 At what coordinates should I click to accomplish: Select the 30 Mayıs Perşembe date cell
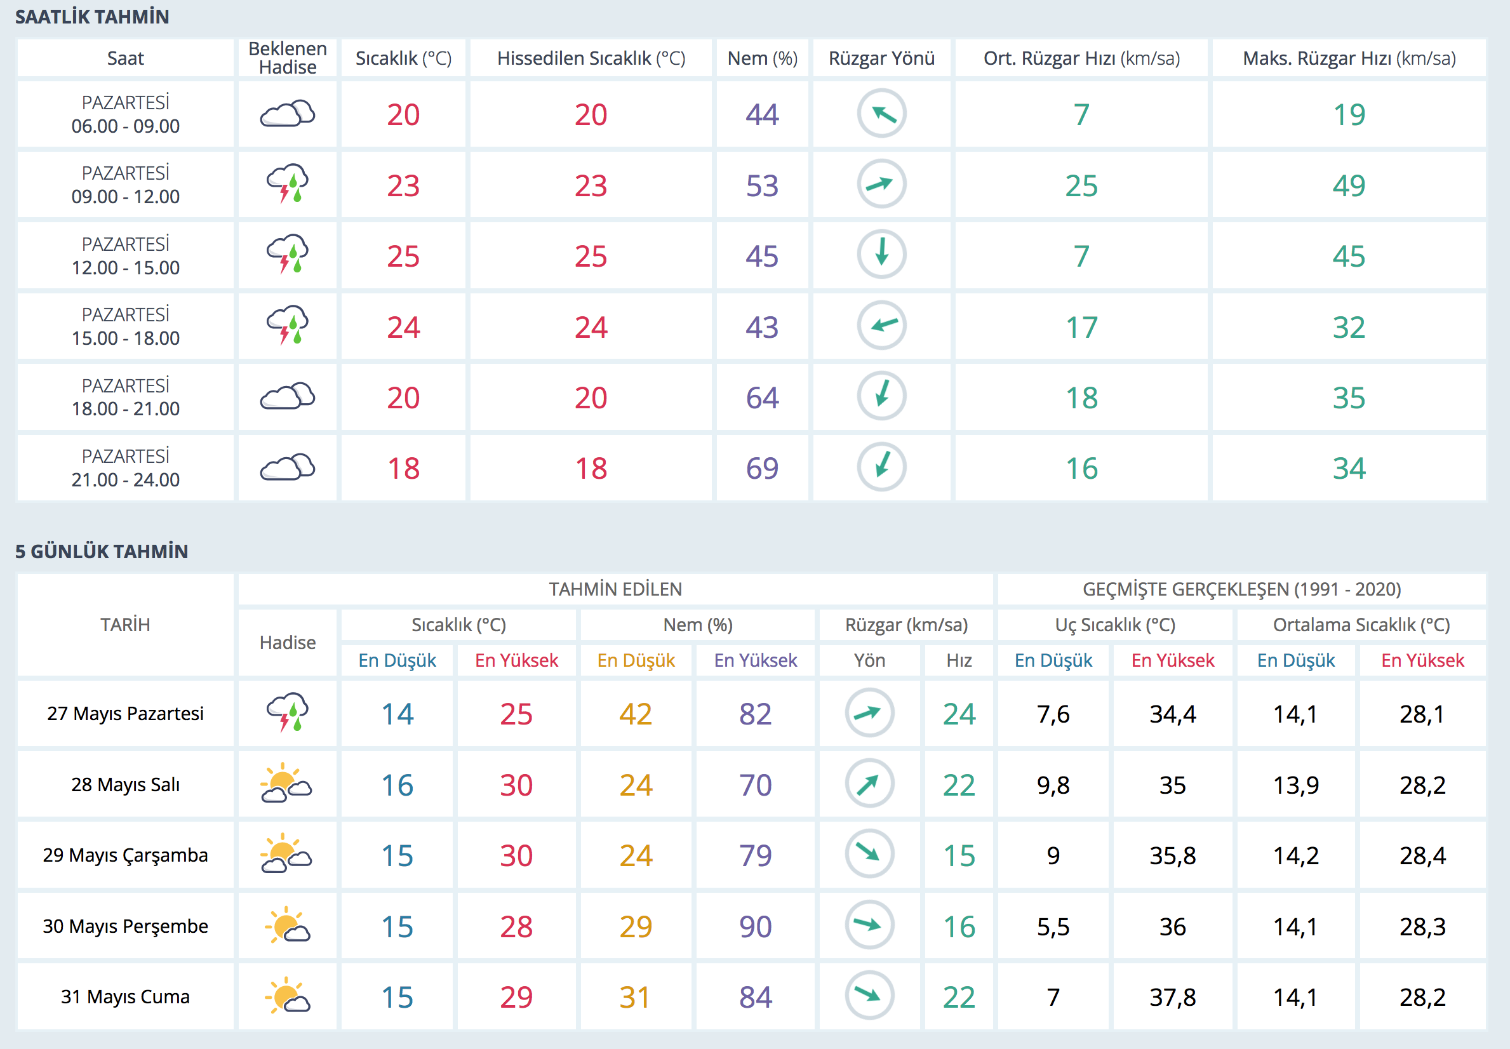tap(125, 926)
